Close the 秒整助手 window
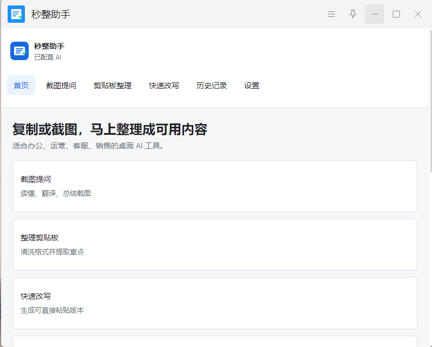 pos(418,14)
